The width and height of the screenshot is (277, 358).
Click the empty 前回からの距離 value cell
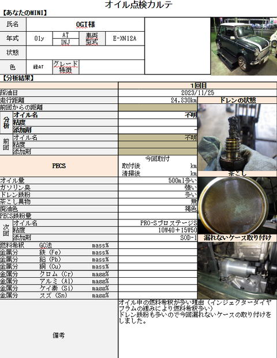(158, 107)
